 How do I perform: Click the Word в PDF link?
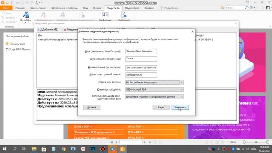click(x=83, y=127)
